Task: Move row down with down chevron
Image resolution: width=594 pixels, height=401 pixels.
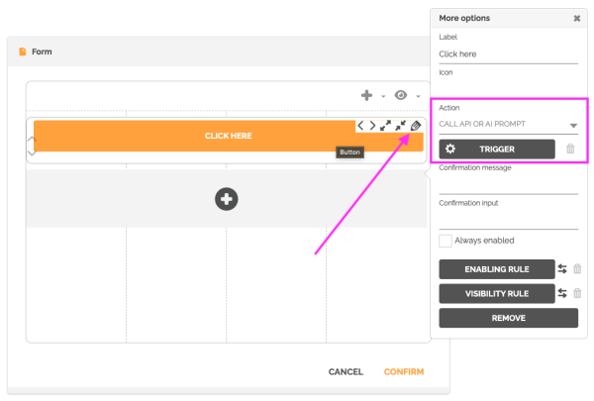Action: coord(32,152)
